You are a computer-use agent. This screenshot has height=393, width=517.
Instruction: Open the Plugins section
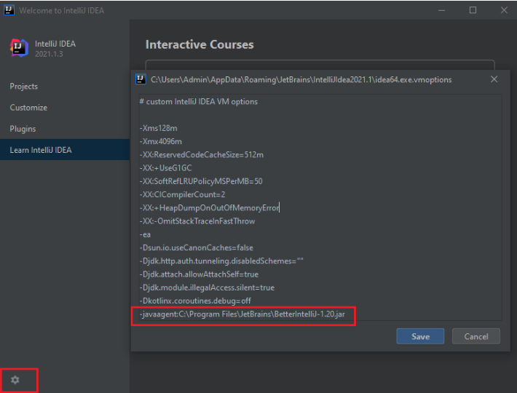point(23,129)
